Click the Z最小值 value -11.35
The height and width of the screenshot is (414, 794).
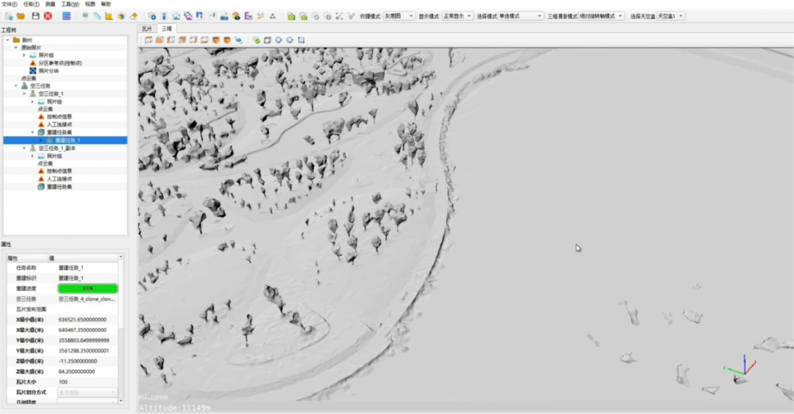point(77,362)
